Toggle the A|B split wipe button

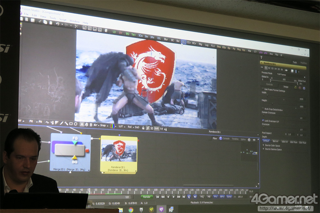point(86,124)
